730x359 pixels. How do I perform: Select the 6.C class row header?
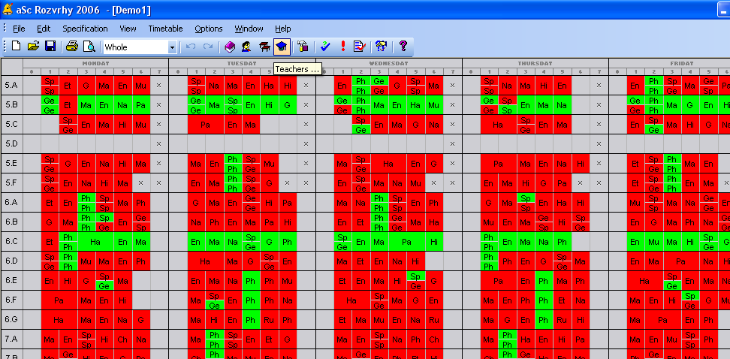point(11,241)
